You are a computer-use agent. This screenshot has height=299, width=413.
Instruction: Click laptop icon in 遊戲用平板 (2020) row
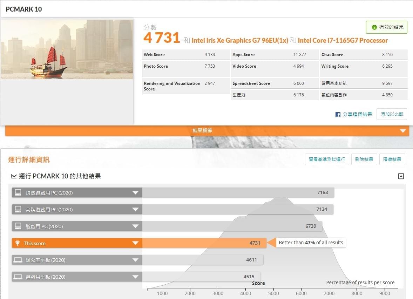click(18, 277)
